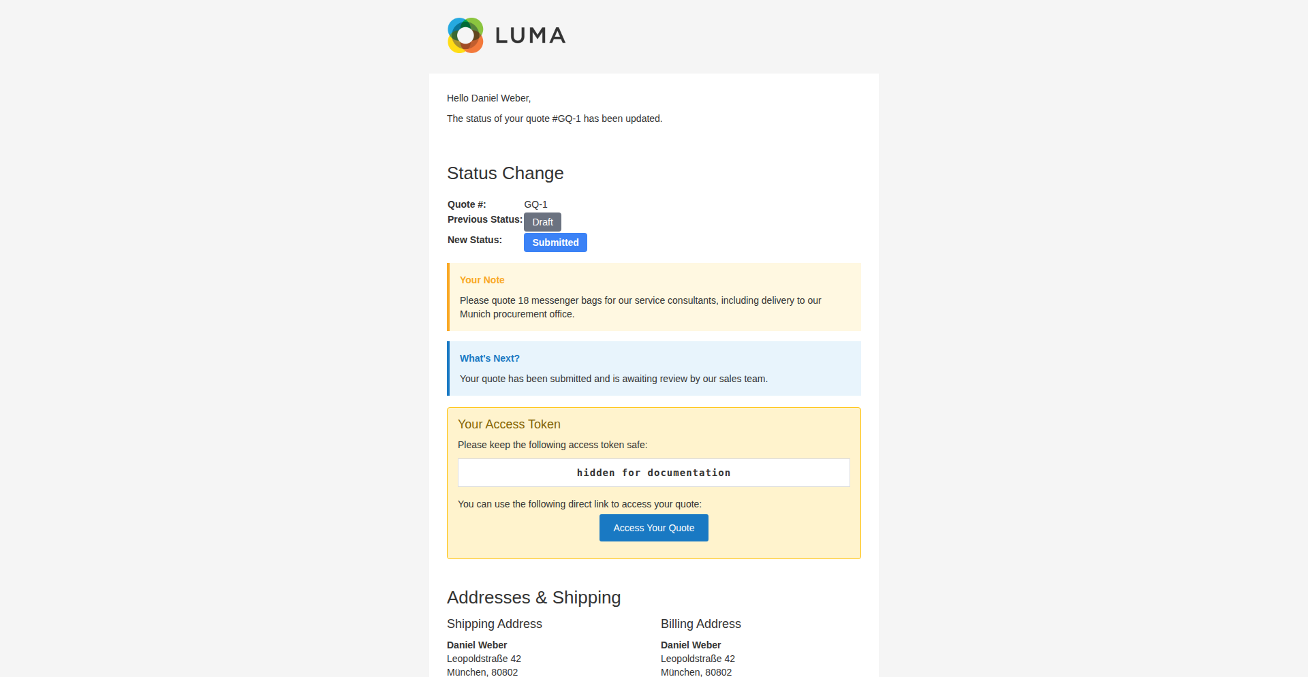Click the Quote # label
Screen dimensions: 1308x677
[x=467, y=204]
